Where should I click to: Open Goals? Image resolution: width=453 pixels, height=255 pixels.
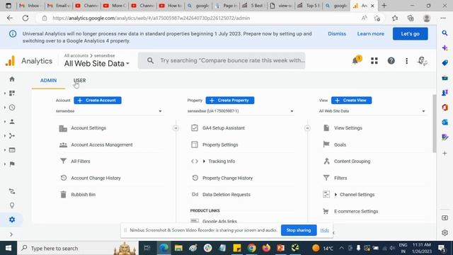pyautogui.click(x=340, y=144)
